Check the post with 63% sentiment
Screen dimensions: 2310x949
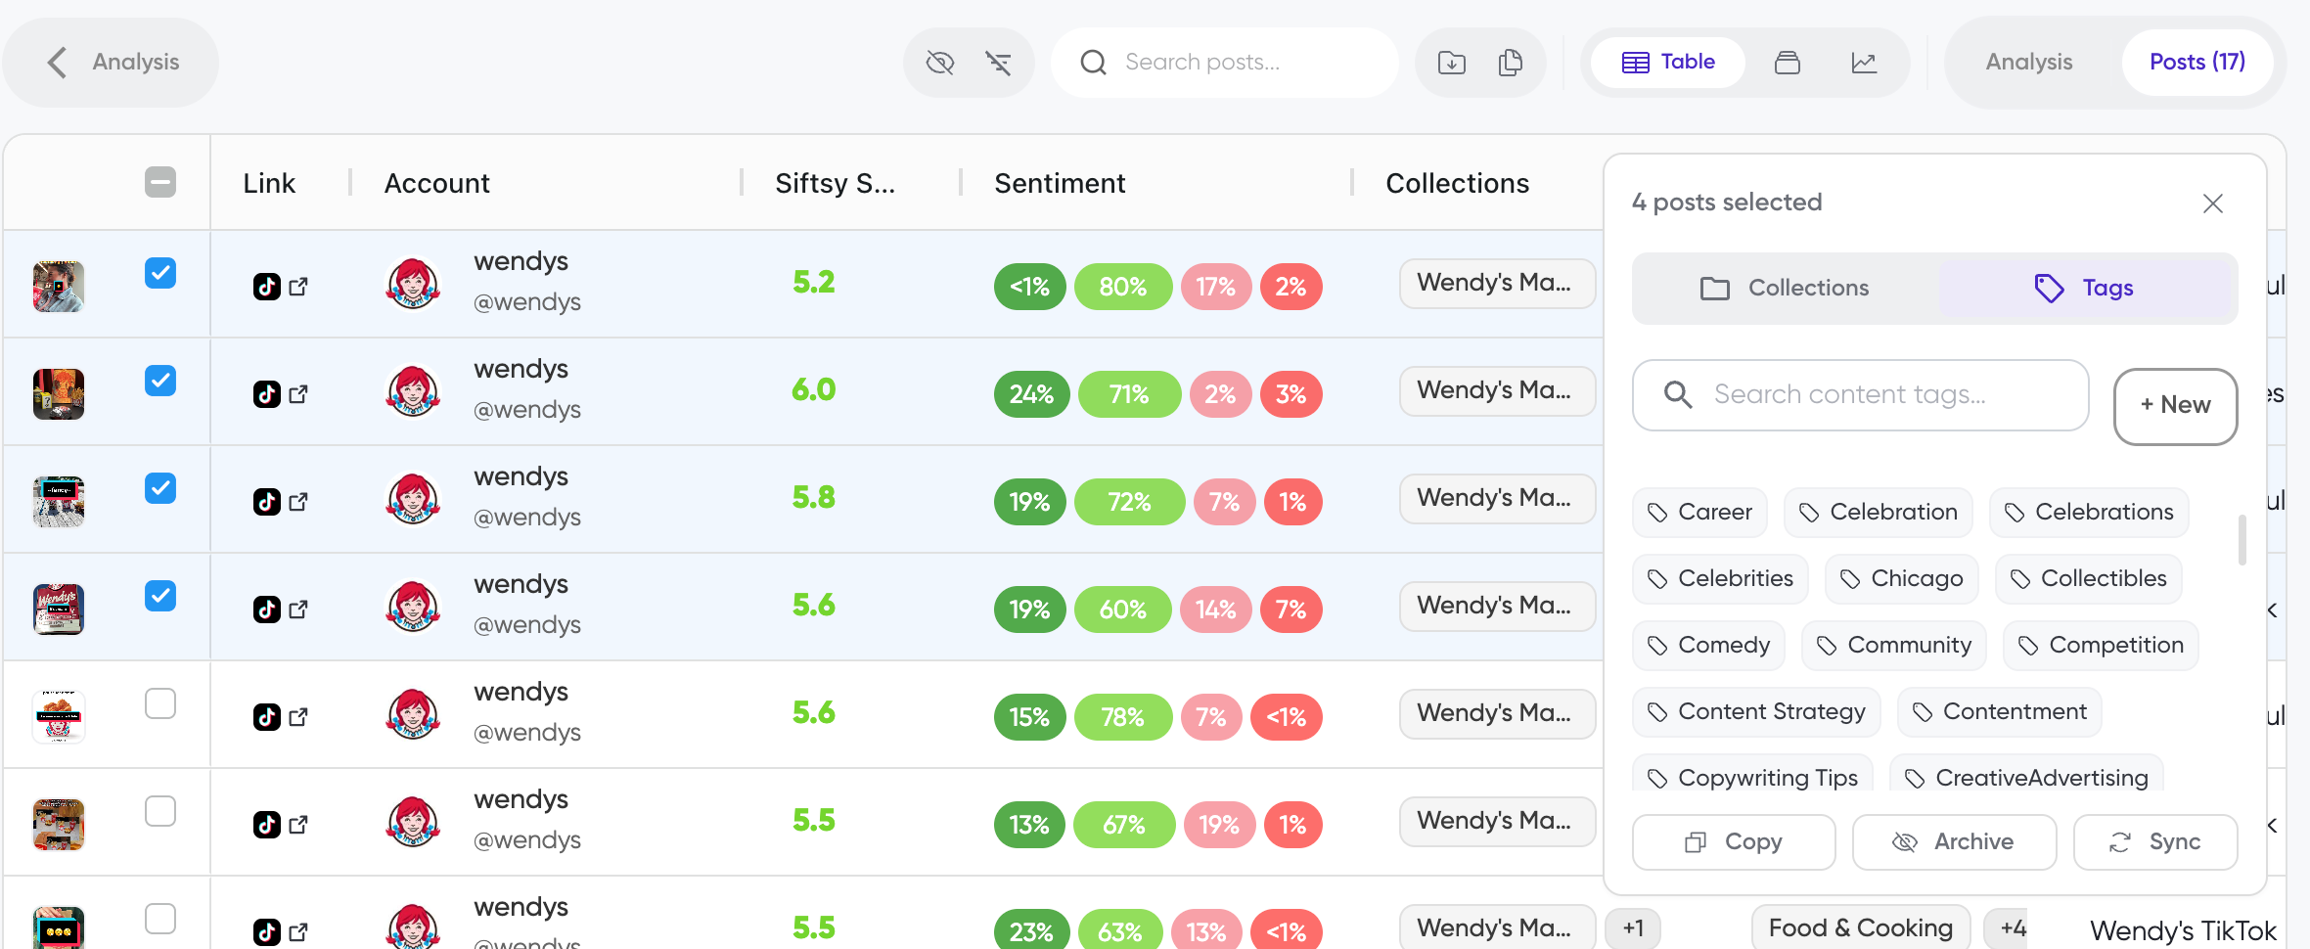pos(160,919)
